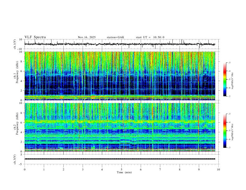Select the date "Nov.16, 2025" in header

click(87, 37)
